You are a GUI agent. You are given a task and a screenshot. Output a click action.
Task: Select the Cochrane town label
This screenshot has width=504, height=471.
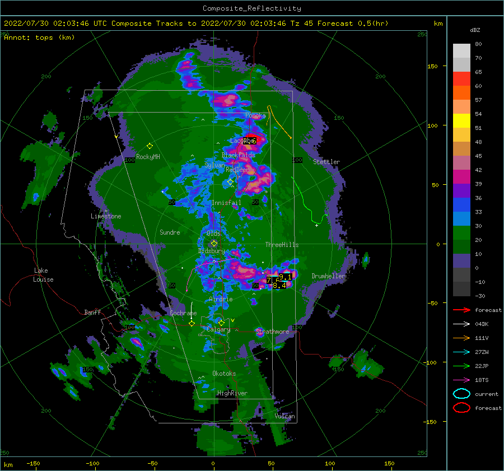[x=183, y=313]
